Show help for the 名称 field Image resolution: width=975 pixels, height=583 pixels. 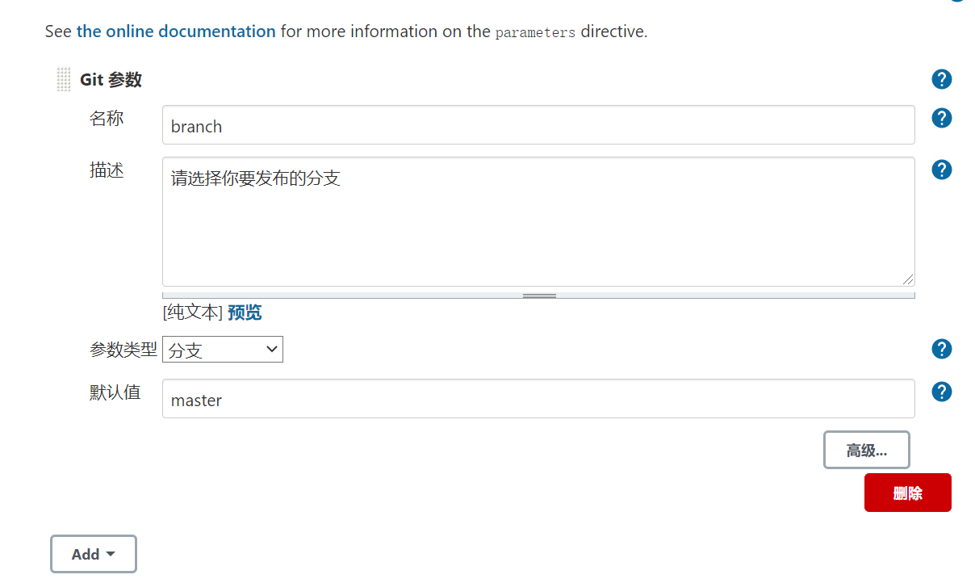942,118
